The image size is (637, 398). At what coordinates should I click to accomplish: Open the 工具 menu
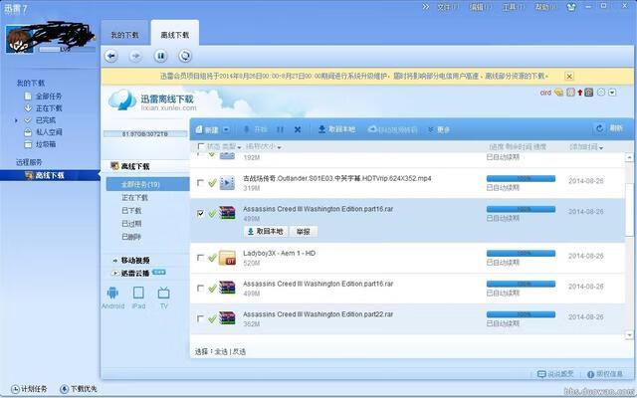pyautogui.click(x=514, y=7)
